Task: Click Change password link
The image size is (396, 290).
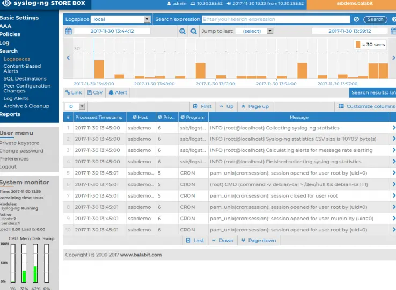Action: point(21,151)
